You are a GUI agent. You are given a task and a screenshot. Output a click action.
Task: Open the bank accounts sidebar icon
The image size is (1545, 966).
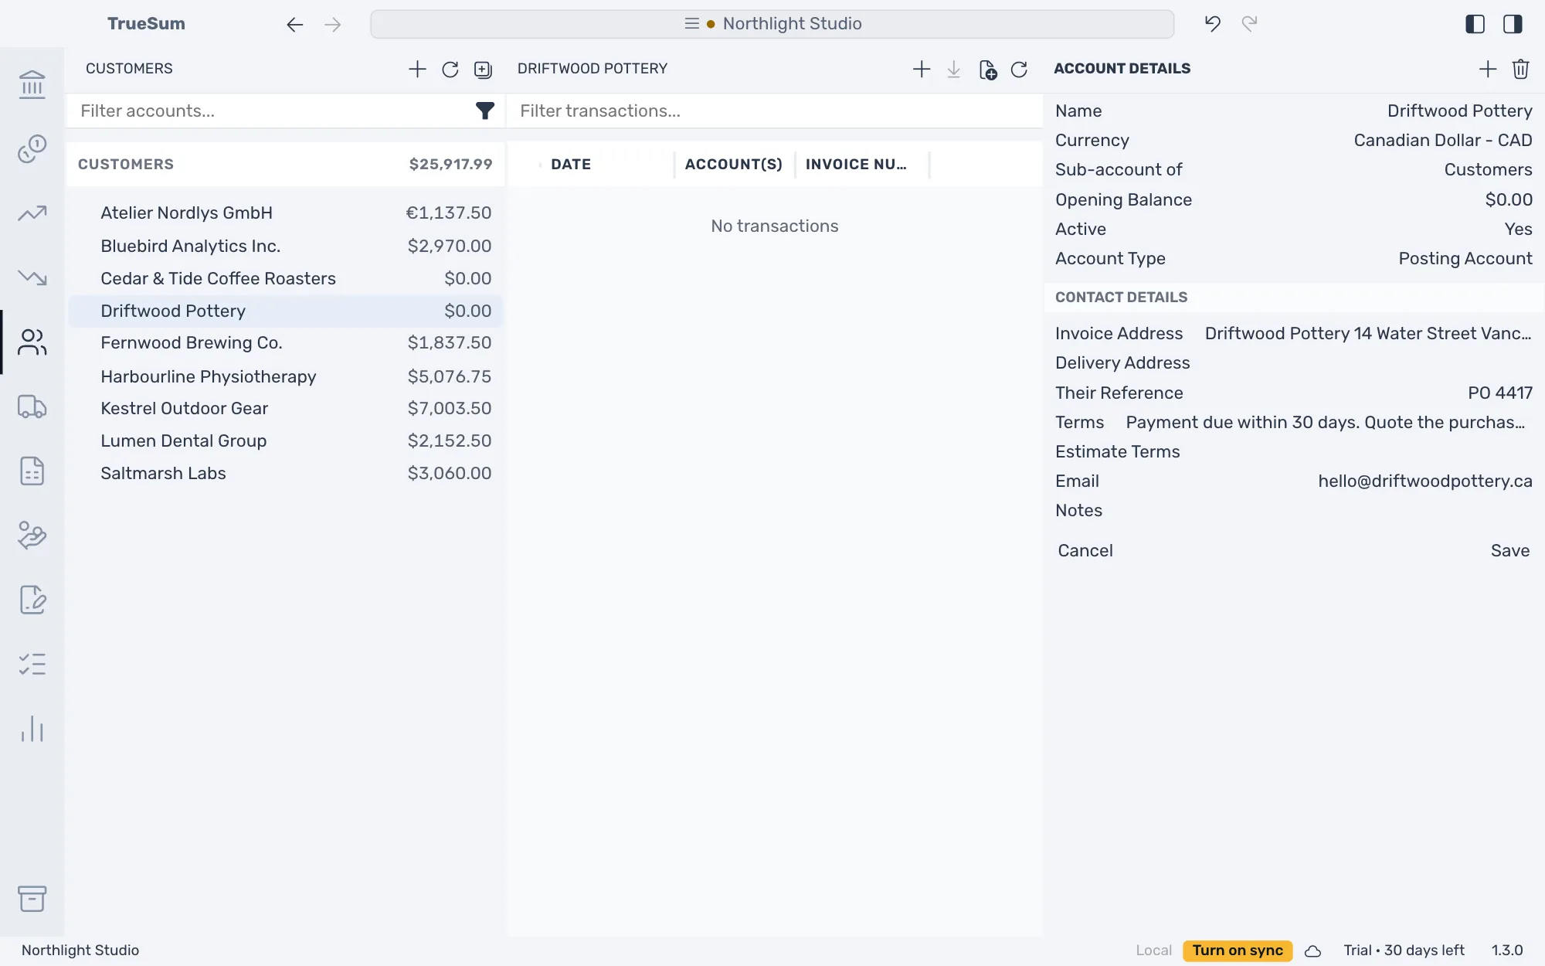pyautogui.click(x=32, y=84)
